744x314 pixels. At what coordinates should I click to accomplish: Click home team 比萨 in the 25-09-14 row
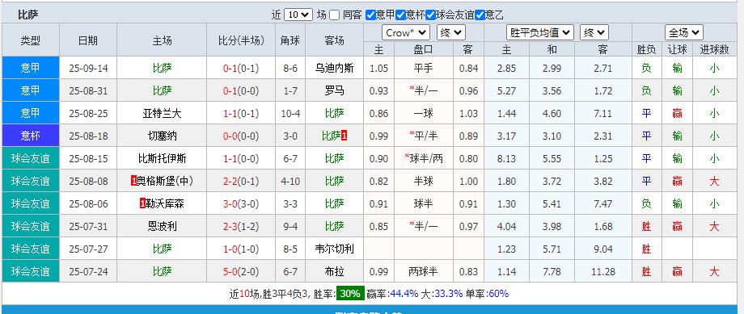(163, 68)
